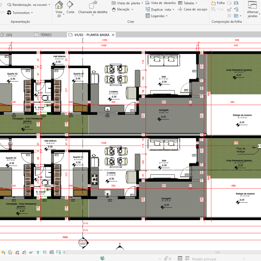Toggle shadows on or off
The height and width of the screenshot is (261, 261).
tap(10, 252)
